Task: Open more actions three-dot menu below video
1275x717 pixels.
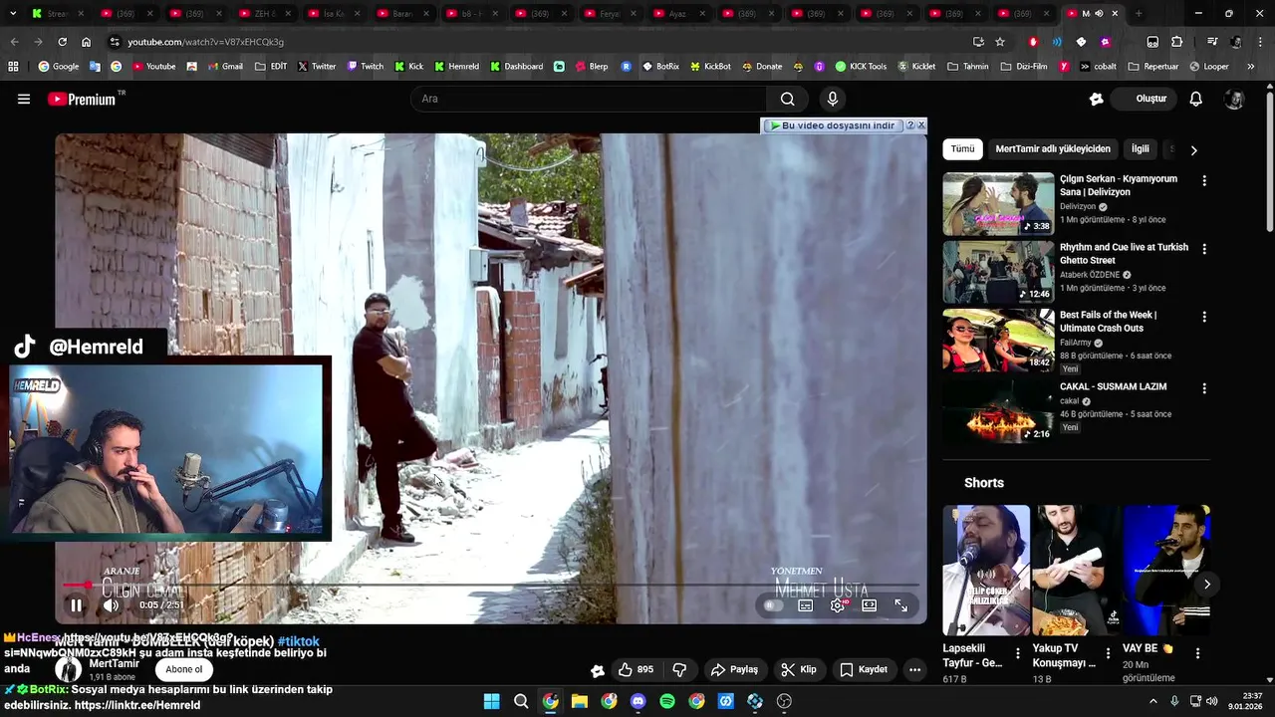Action: tap(914, 669)
